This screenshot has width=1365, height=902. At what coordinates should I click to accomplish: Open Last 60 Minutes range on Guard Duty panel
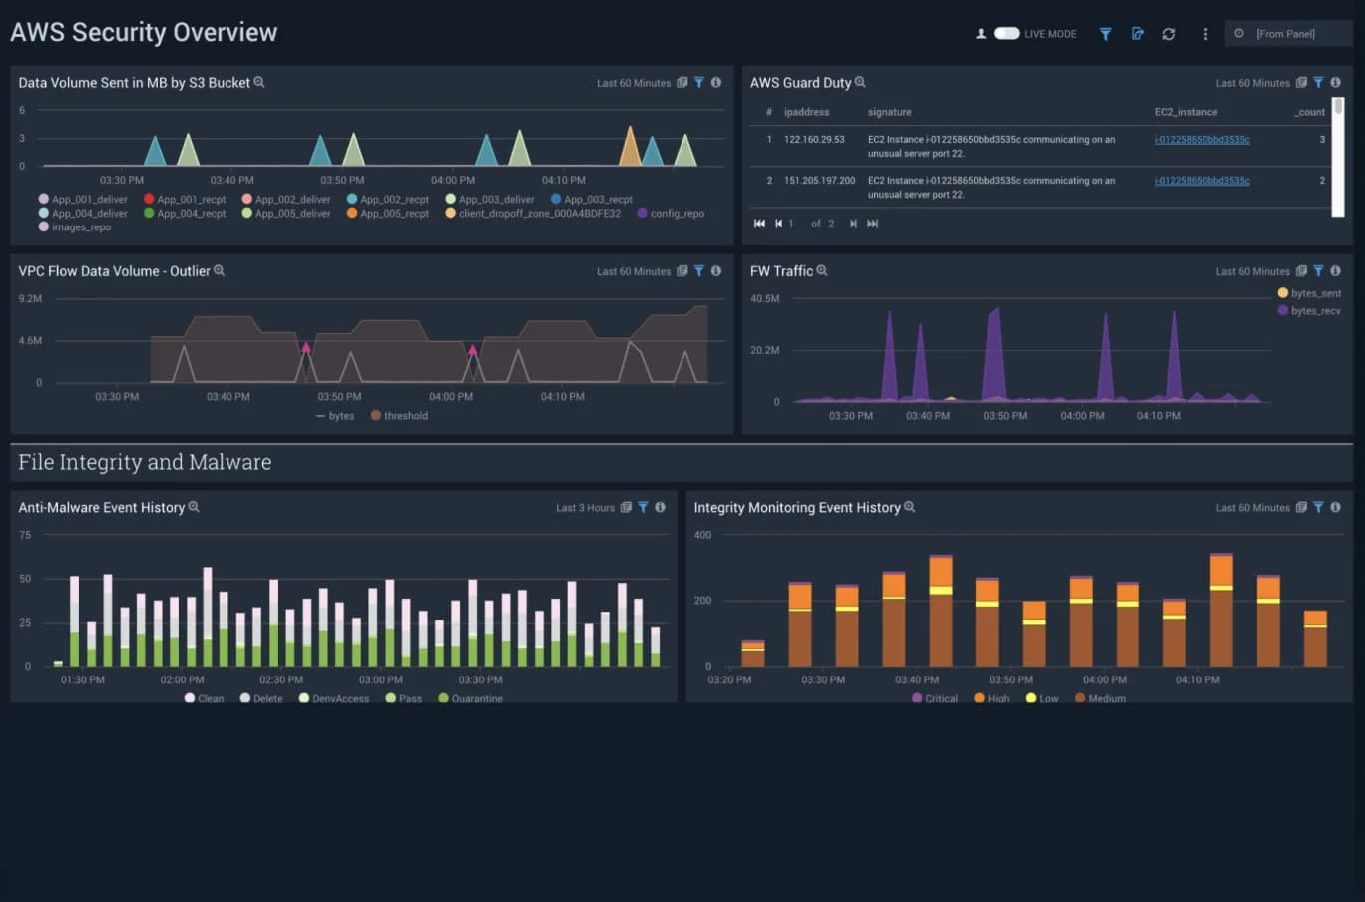1252,83
